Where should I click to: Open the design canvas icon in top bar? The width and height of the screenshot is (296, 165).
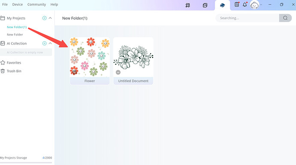click(187, 5)
